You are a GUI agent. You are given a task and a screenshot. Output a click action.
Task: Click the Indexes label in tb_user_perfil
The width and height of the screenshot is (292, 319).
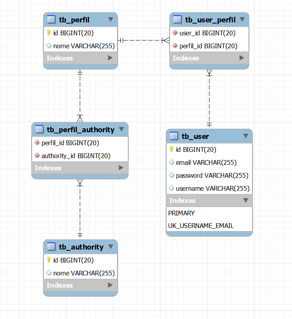[186, 58]
